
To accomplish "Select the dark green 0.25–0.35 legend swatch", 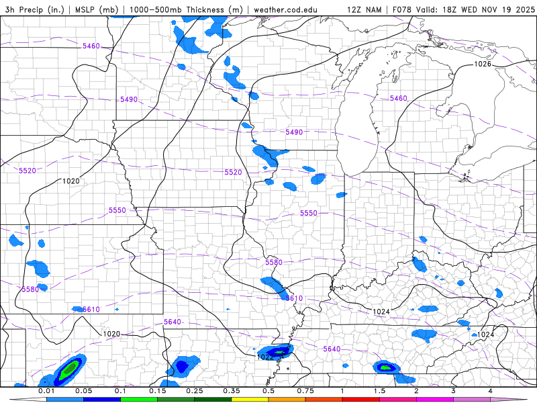I will coord(213,400).
